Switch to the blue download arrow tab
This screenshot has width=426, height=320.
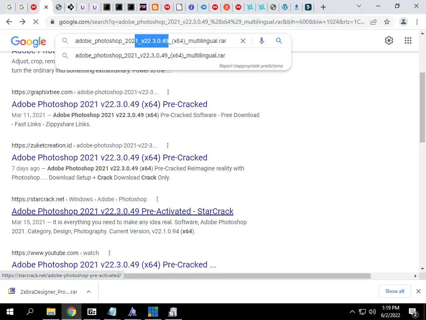[x=296, y=7]
